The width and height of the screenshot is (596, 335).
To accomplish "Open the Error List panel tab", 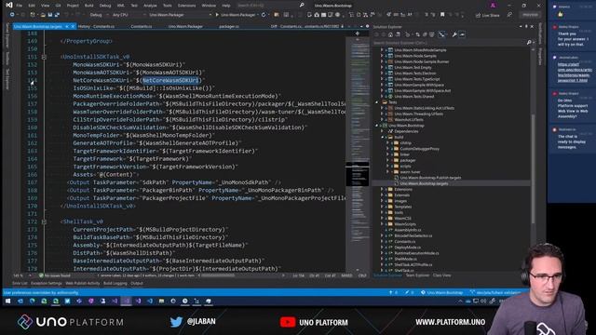I will pyautogui.click(x=20, y=283).
